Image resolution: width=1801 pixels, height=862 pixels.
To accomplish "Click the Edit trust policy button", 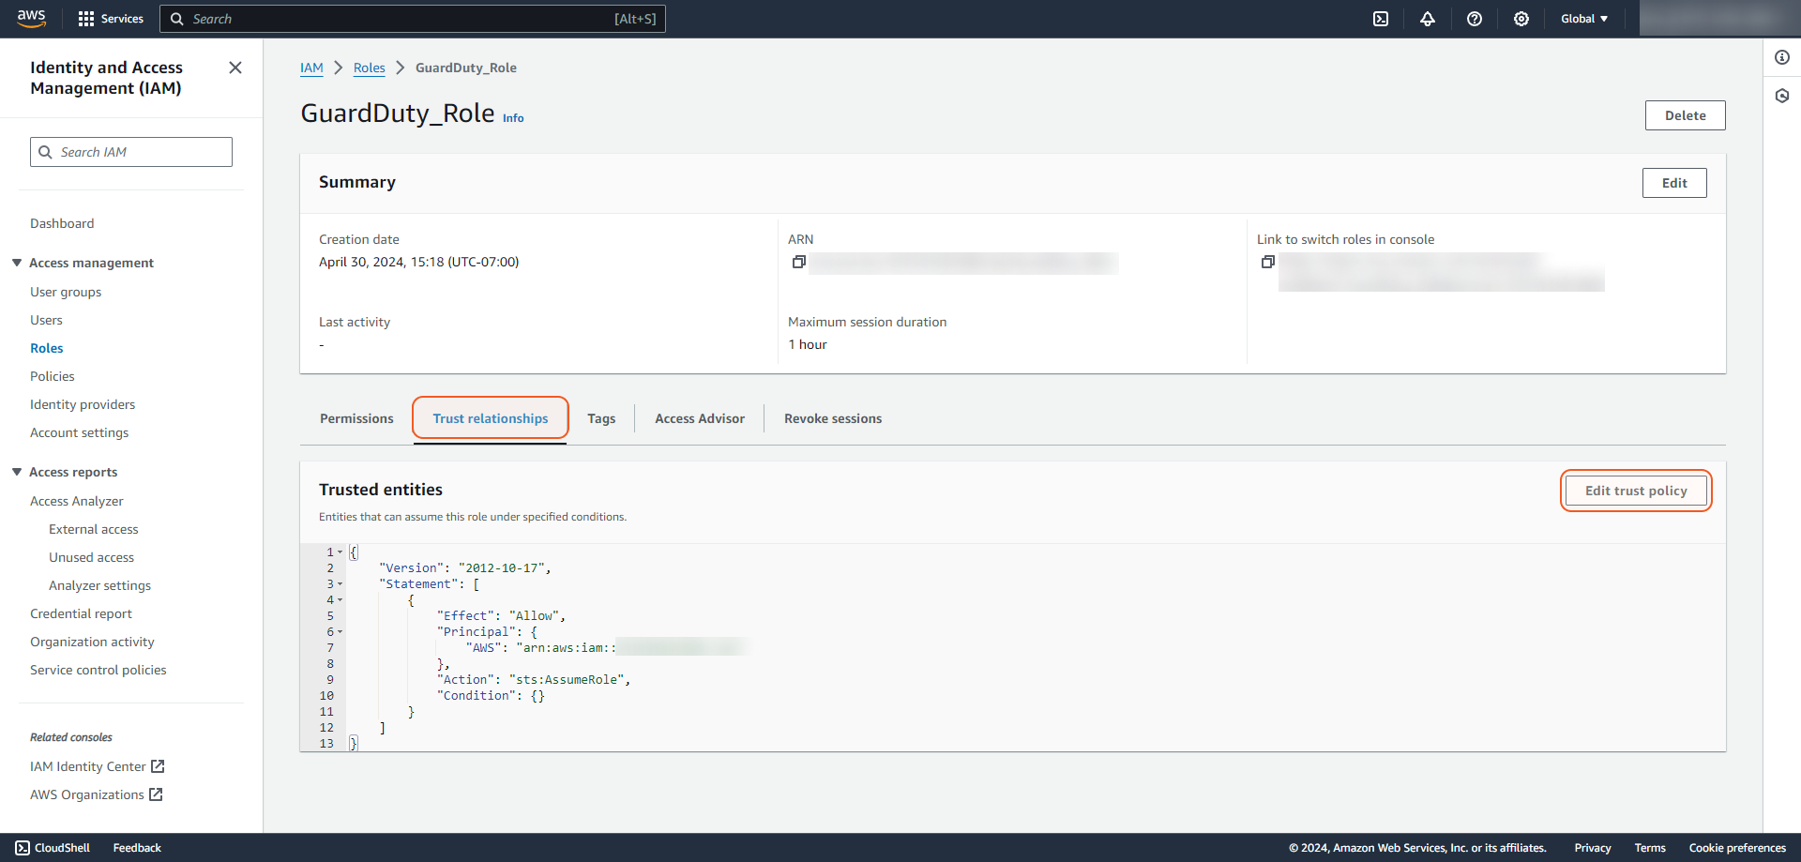I will pos(1636,491).
